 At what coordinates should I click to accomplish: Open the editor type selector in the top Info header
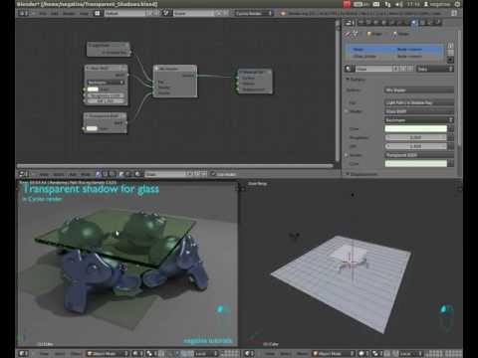click(x=23, y=13)
